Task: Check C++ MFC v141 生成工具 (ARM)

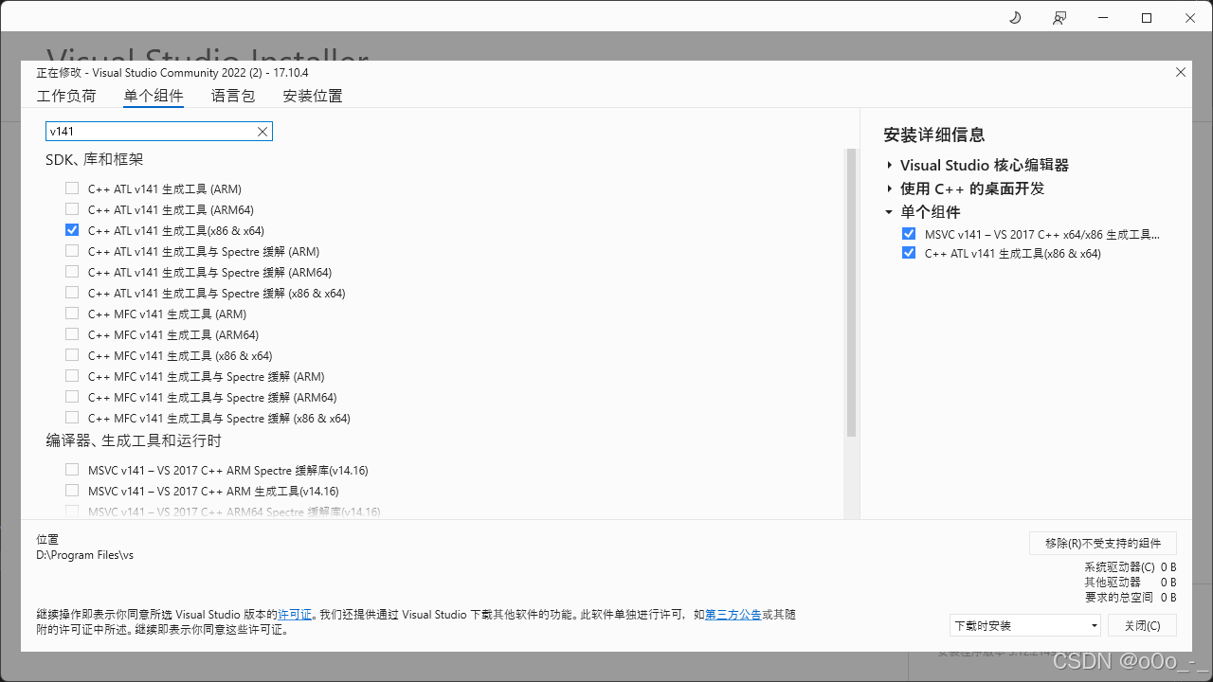Action: pyautogui.click(x=72, y=314)
